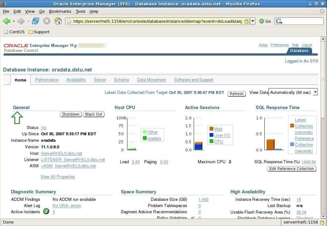Select the Database tab at top right
This screenshot has width=327, height=226.
(299, 50)
